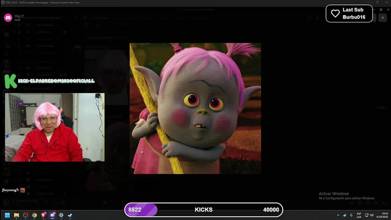Click the Discord logo beside bhg.27
This screenshot has width=391, height=220.
8,18
